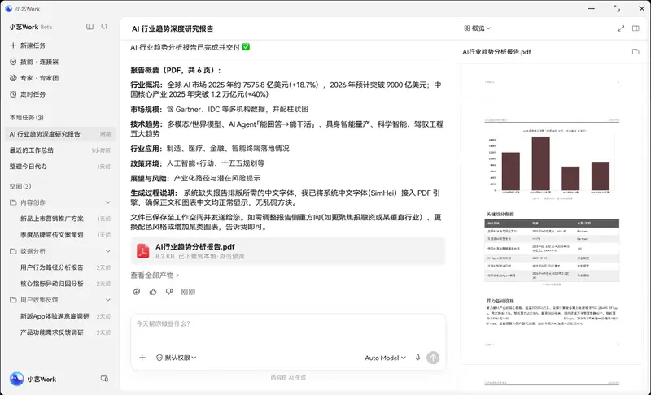Screen dimensions: 651x395
Task: Open 默认权限 permission dropdown
Action: (x=177, y=358)
